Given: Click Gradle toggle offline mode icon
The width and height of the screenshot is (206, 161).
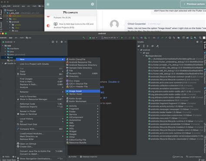Looking at the screenshot, I should coord(153,46).
